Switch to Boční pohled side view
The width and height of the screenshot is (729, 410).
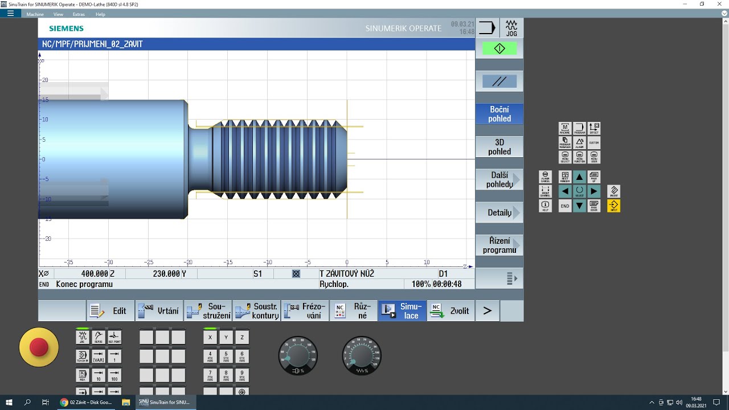499,114
